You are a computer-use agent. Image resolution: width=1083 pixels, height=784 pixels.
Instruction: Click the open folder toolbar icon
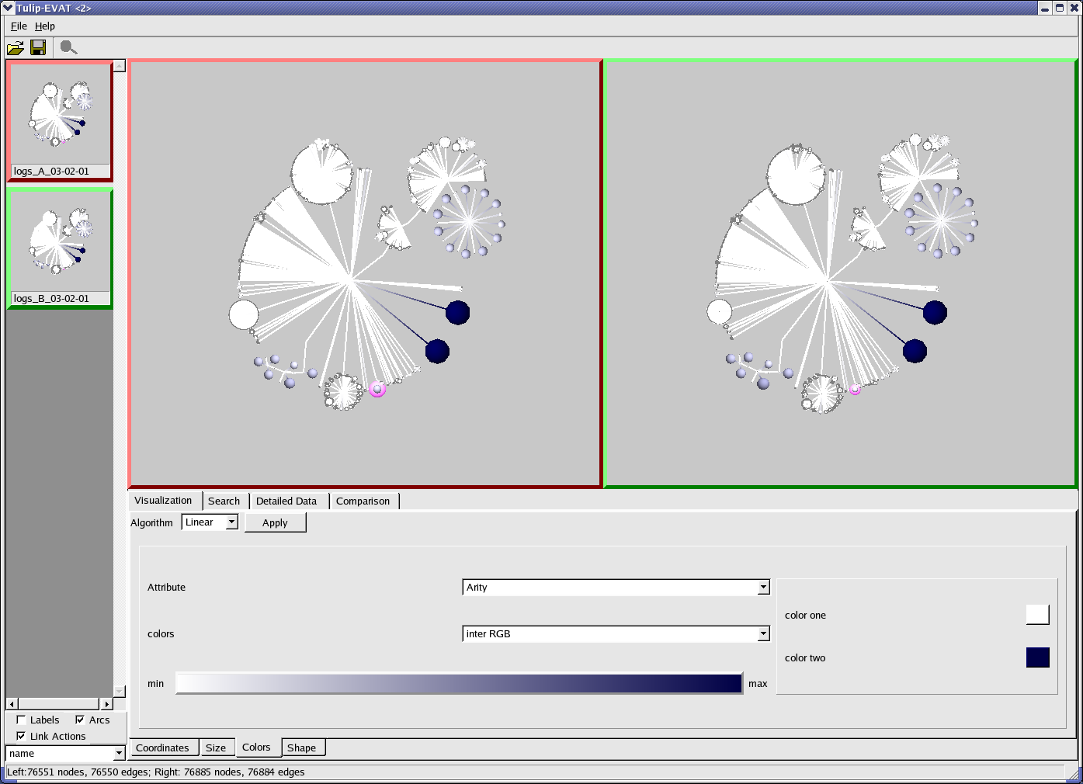[x=16, y=48]
